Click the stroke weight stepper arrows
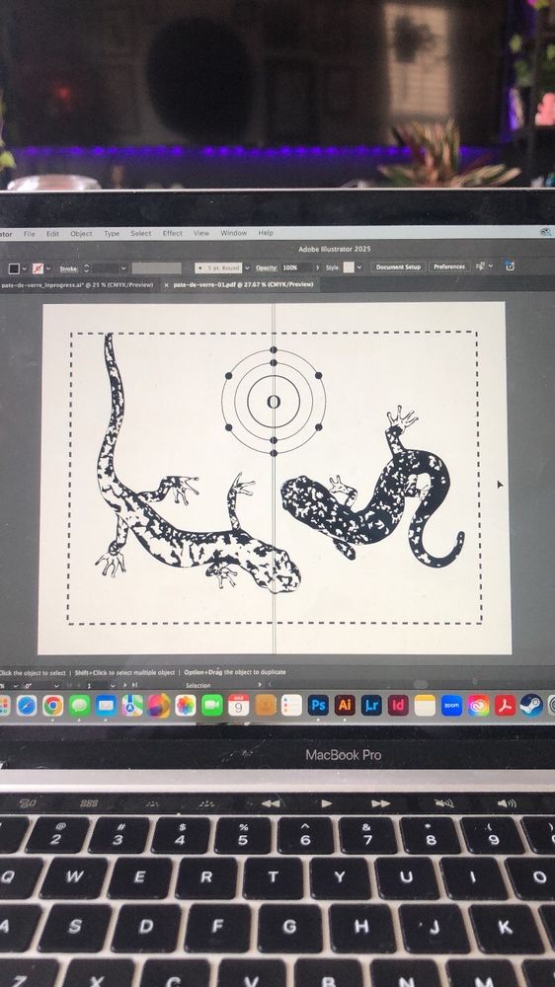Screen dimensions: 555x987 click(x=86, y=268)
